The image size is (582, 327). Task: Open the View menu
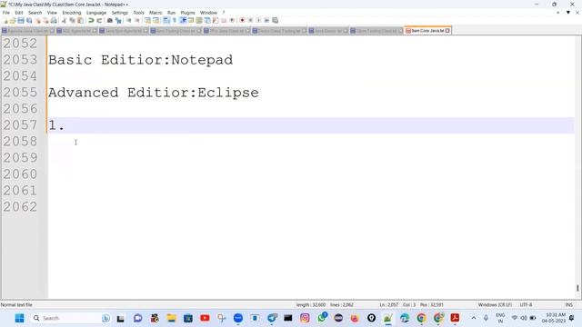(x=52, y=13)
